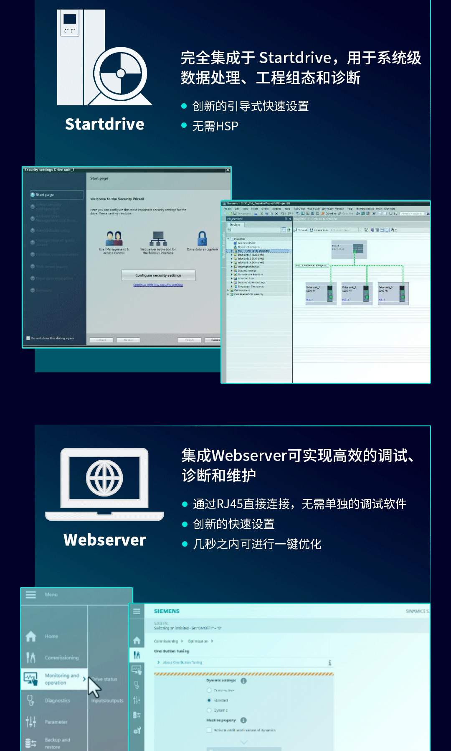451x751 pixels.
Task: Click Drive unit_3 block in network view
Action: point(393,294)
